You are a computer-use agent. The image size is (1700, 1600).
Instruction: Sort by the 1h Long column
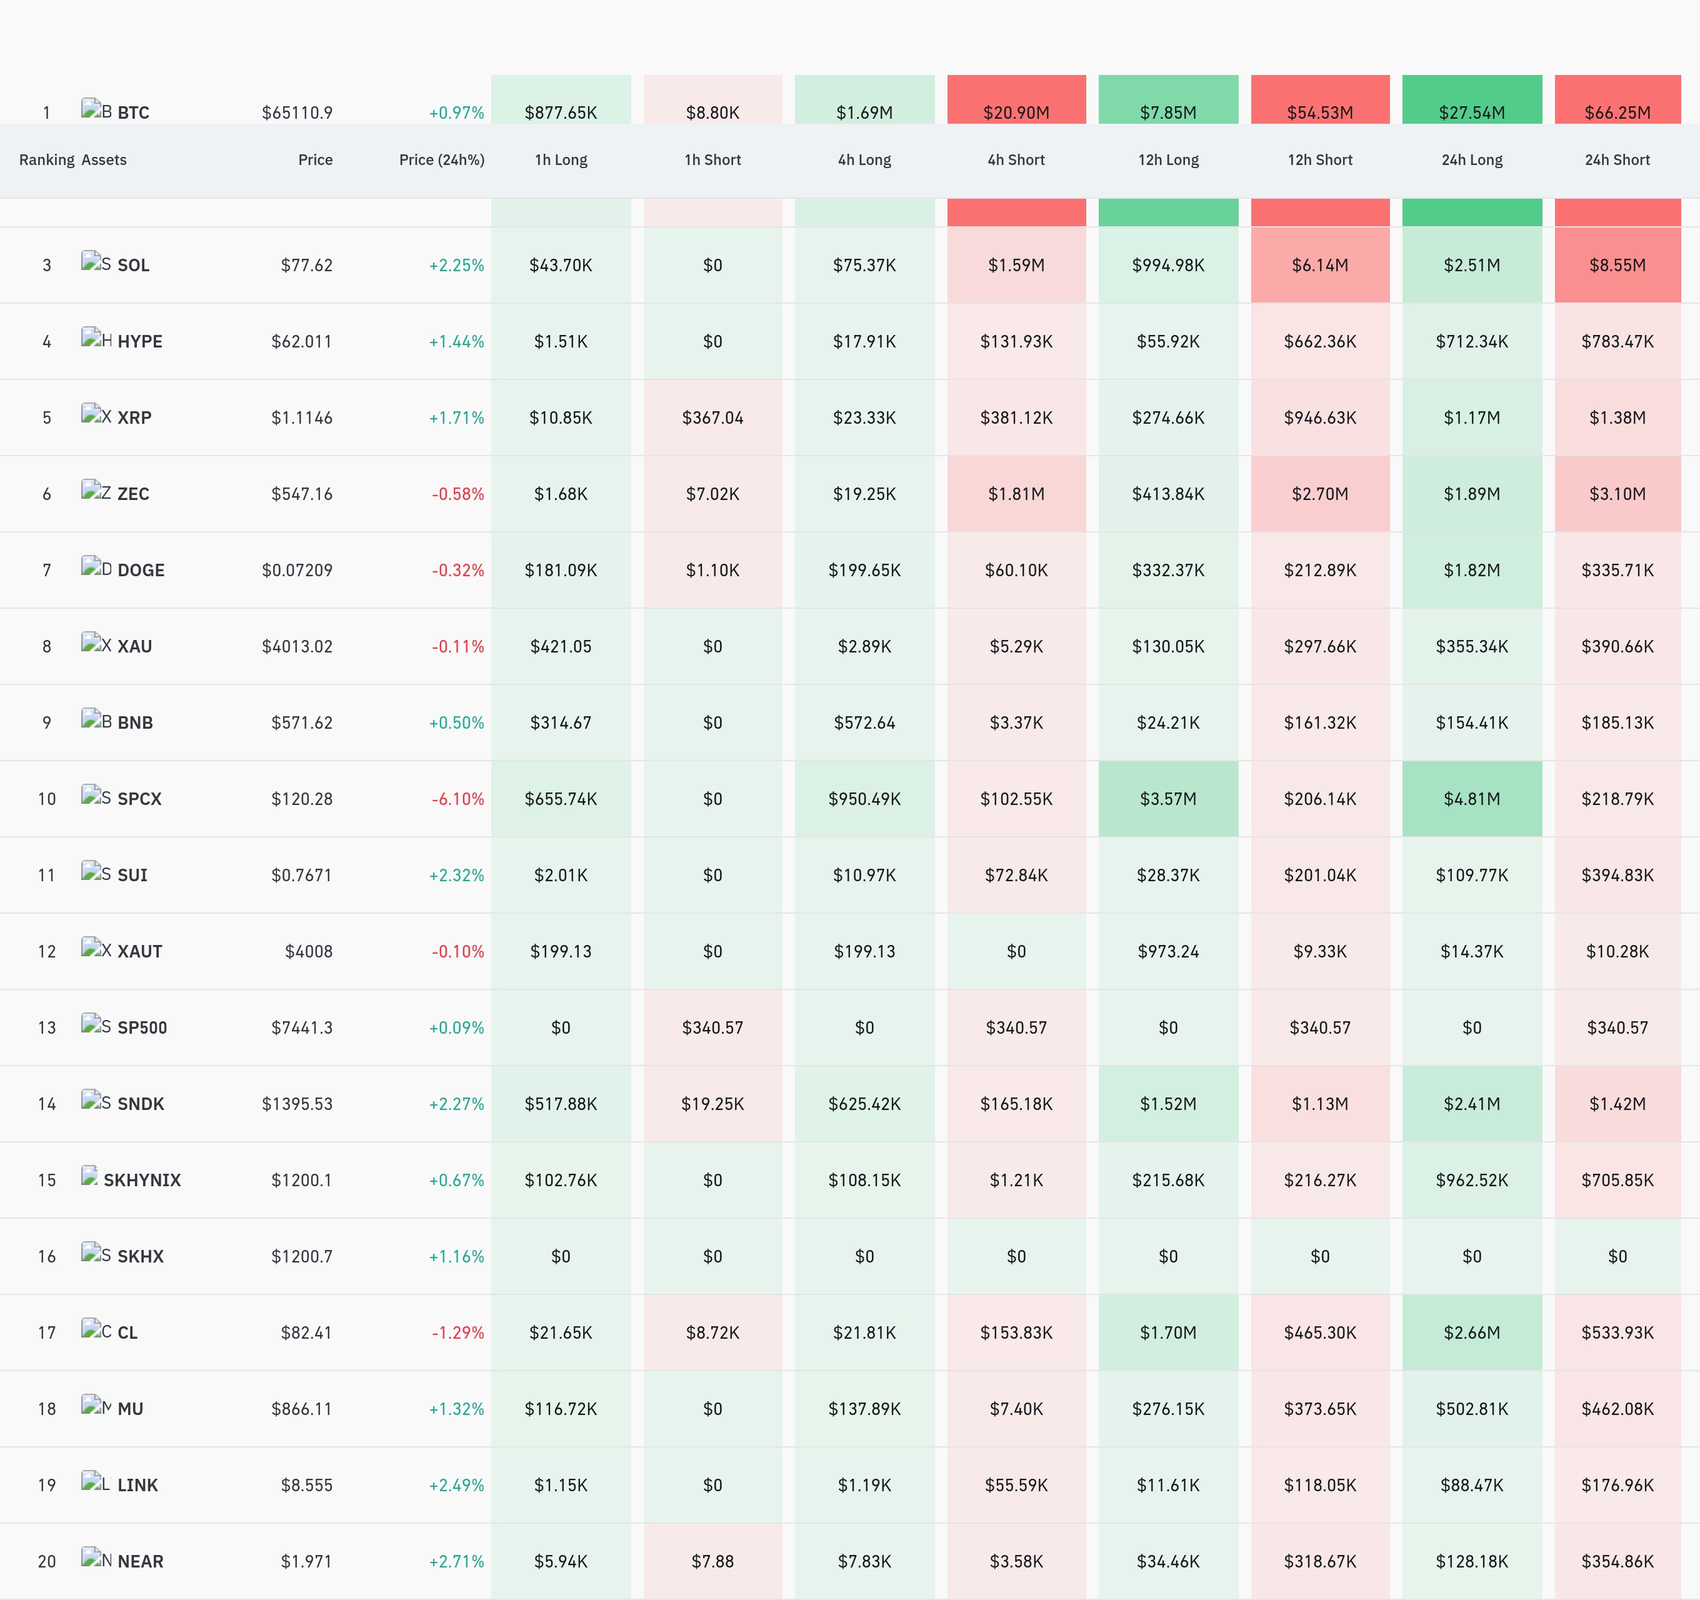(561, 160)
